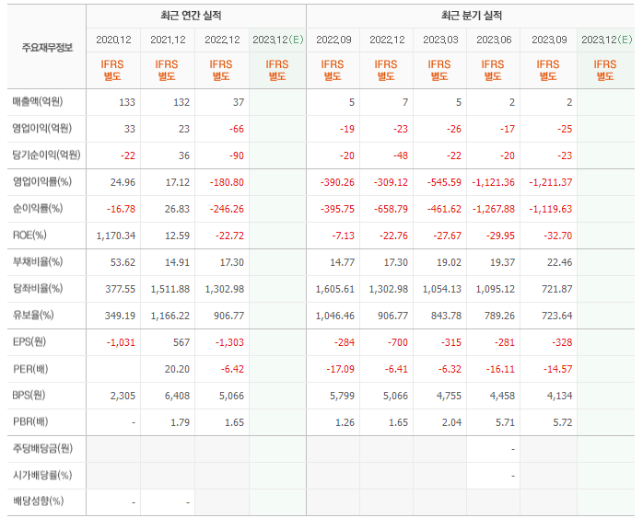The height and width of the screenshot is (518, 643).
Task: Click the 2022.12 annual sales value 37
Action: point(239,102)
